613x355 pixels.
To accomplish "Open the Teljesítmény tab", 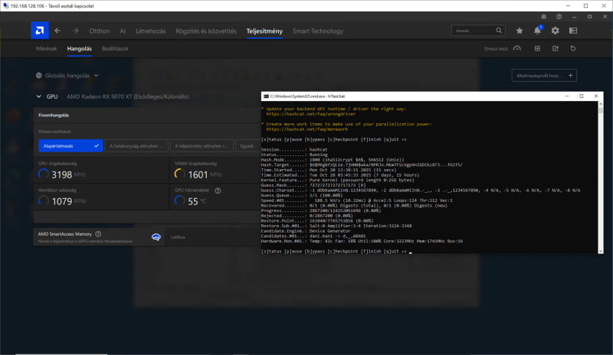I will [x=264, y=31].
